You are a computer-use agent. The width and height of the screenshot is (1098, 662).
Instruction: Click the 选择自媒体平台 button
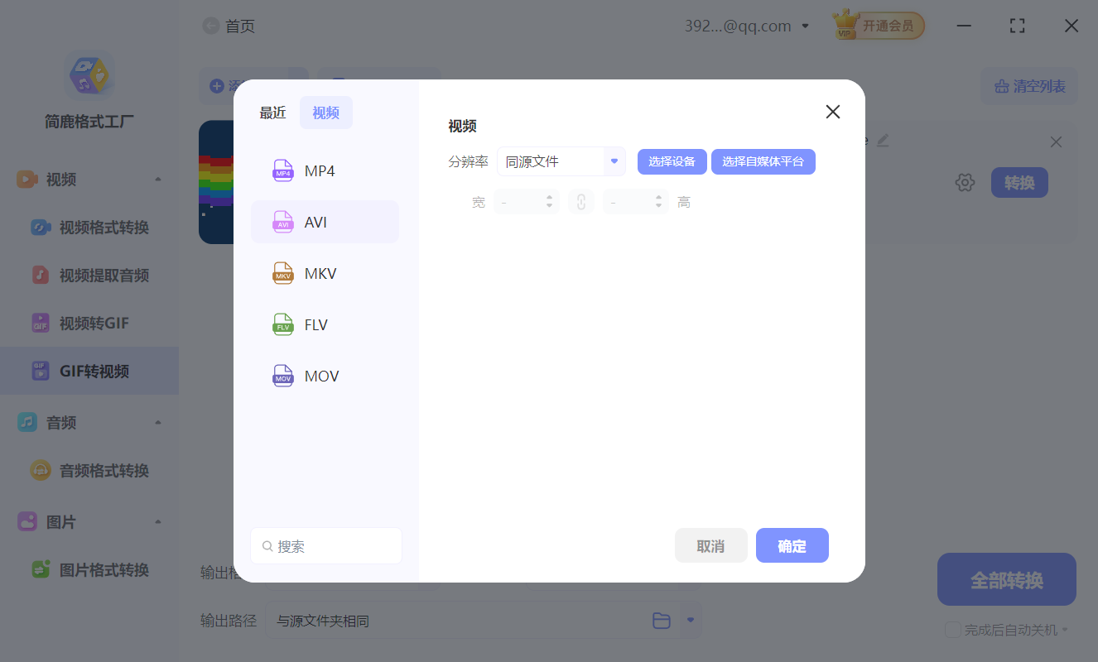click(x=763, y=161)
